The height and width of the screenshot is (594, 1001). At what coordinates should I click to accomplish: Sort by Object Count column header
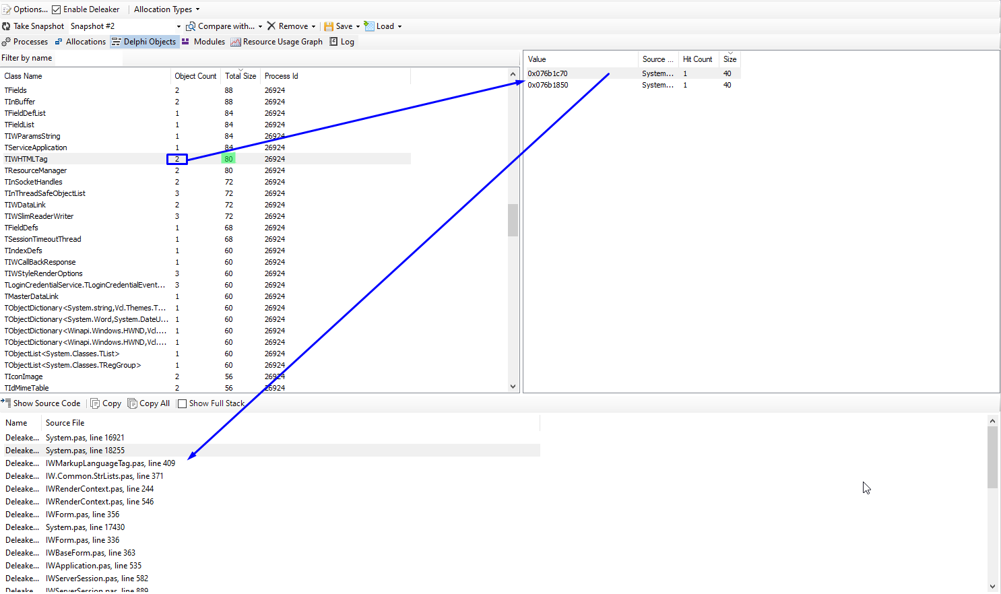195,76
